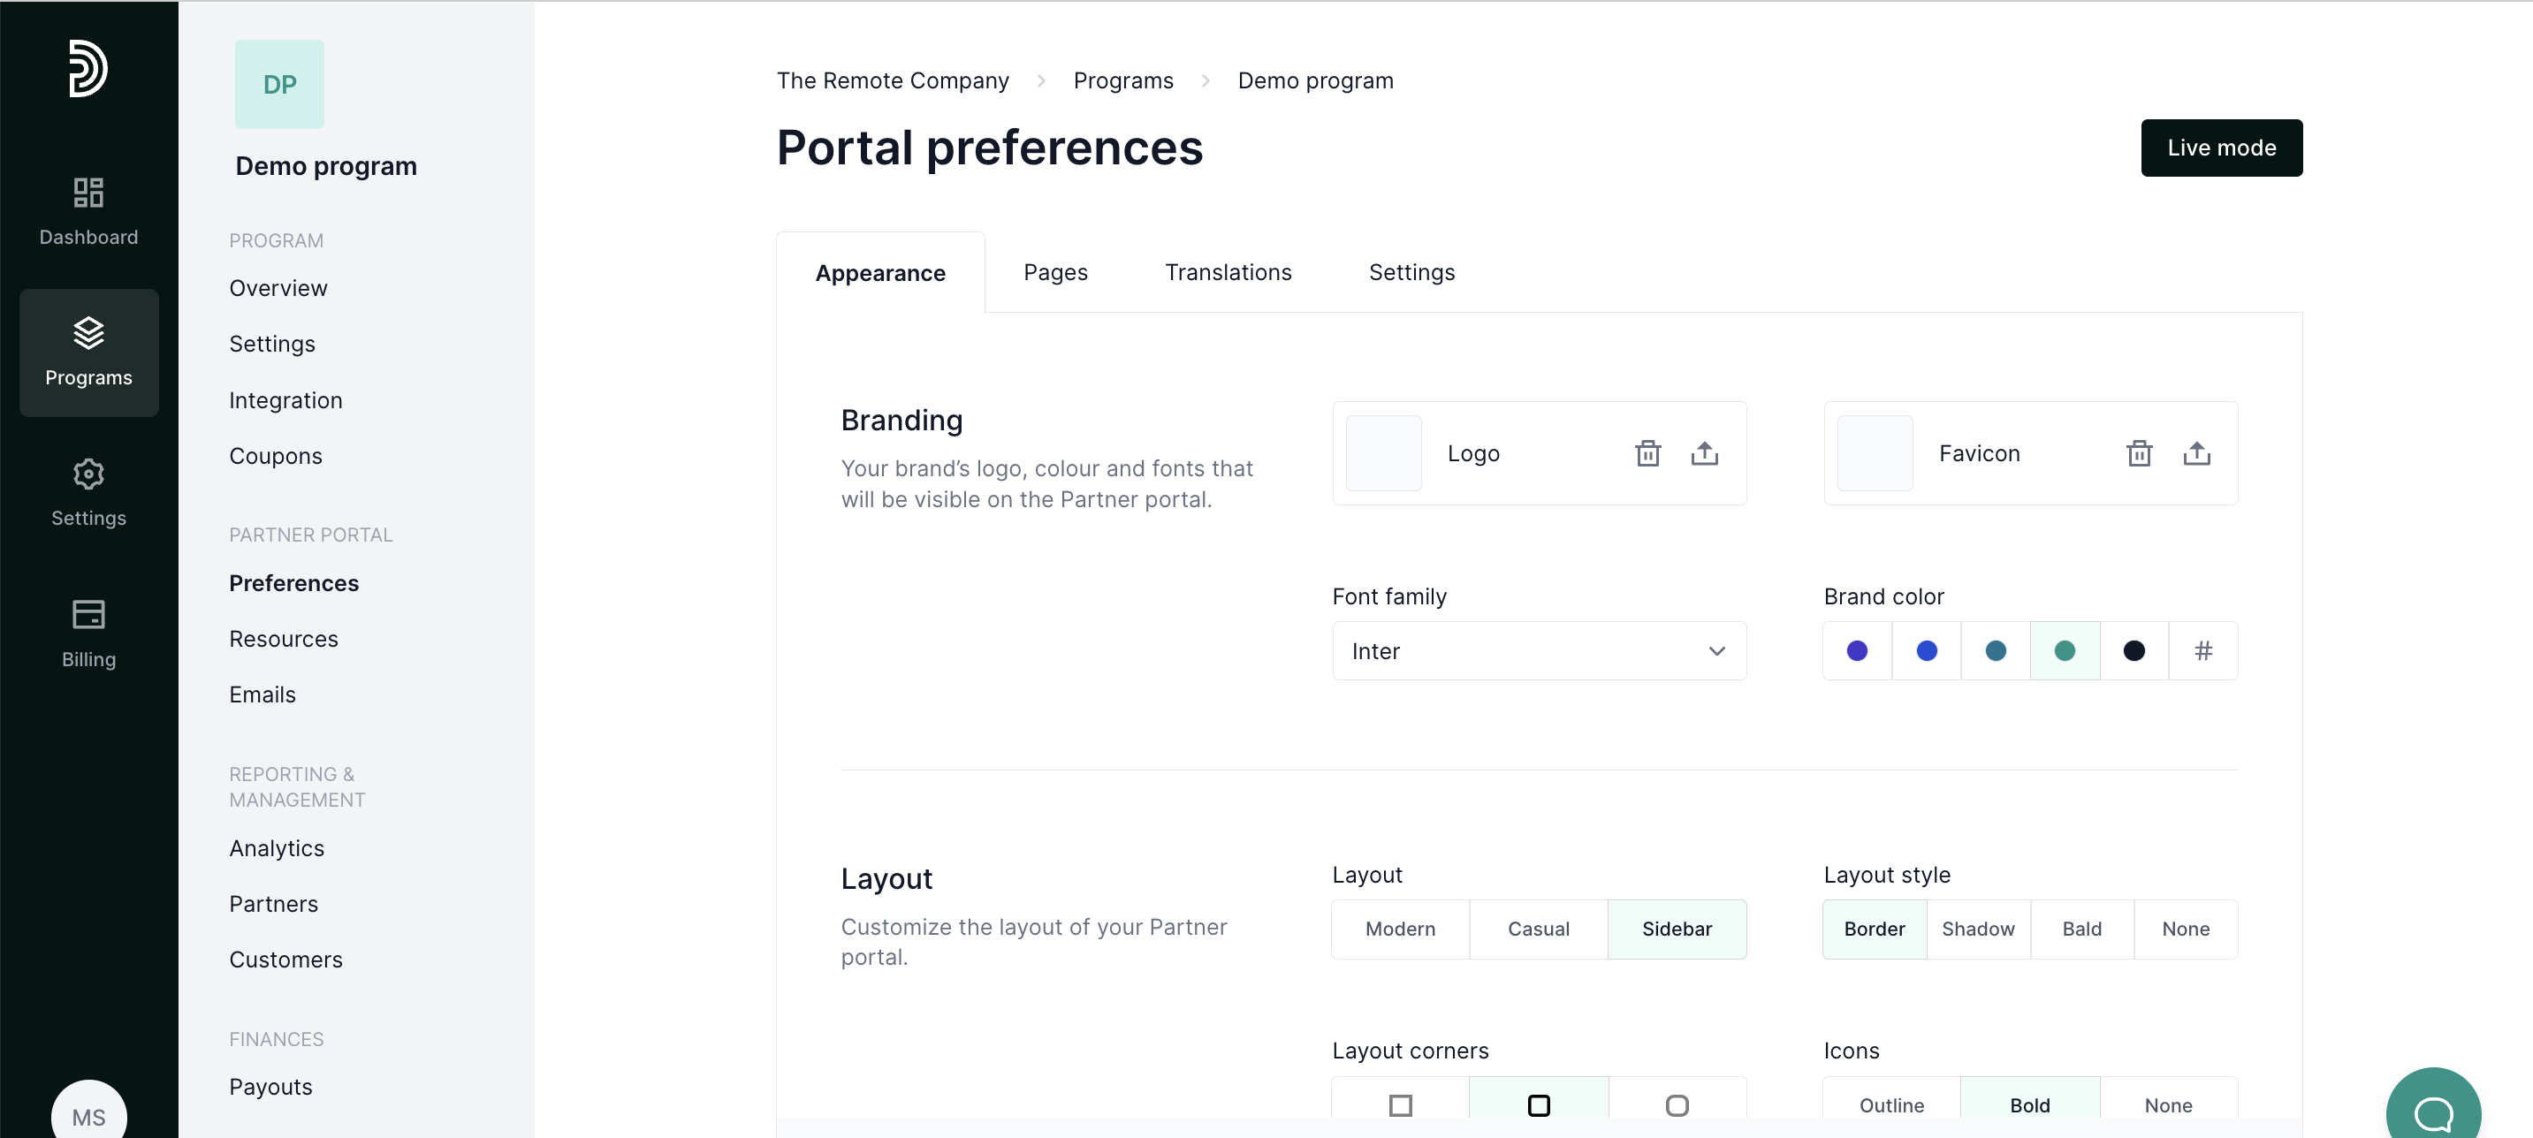Pick the black brand color swatch

click(2133, 650)
